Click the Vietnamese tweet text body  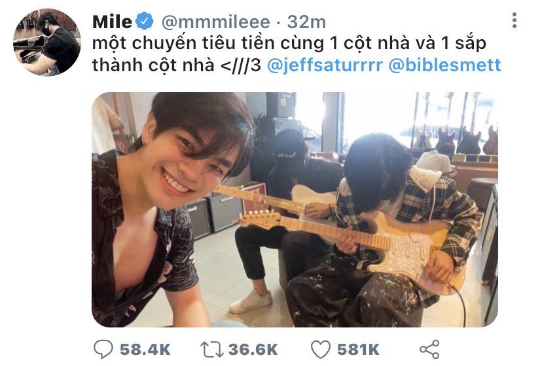click(297, 54)
